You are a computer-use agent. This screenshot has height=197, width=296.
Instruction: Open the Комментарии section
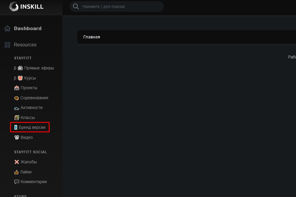[x=33, y=182]
